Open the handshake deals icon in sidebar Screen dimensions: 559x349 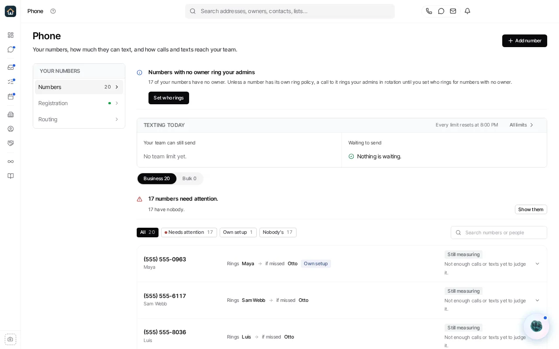click(10, 143)
